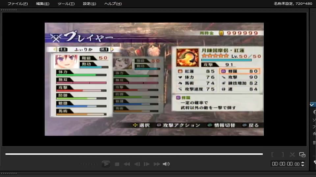Click the project label 名称未設定, 720*480
316x177 pixels.
(293, 4)
